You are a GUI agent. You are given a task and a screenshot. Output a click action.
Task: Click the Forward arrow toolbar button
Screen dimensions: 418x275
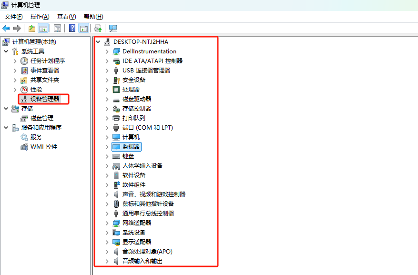(x=17, y=28)
